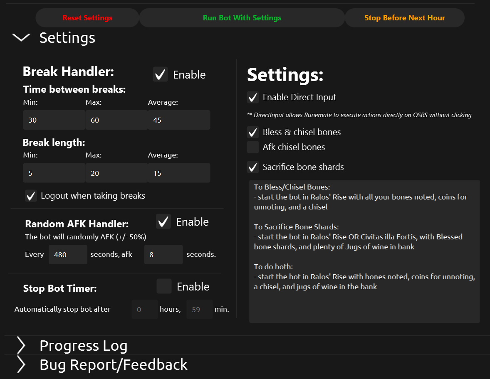Screen dimensions: 490x379
Task: Disable the Random AFK Handler
Action: (163, 221)
